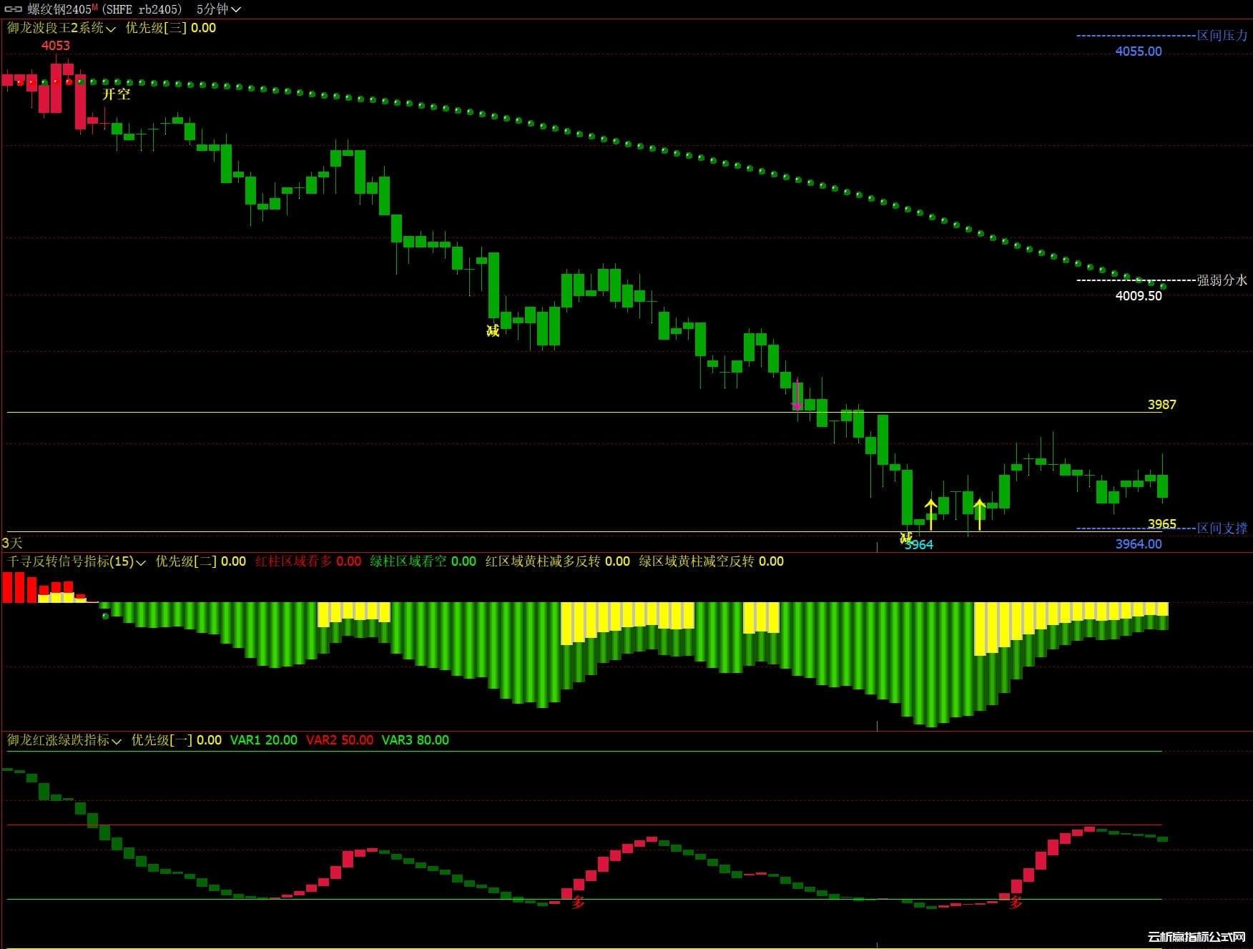Screen dimensions: 1253x949
Task: Click the 3964.00 support value
Action: click(x=1139, y=544)
